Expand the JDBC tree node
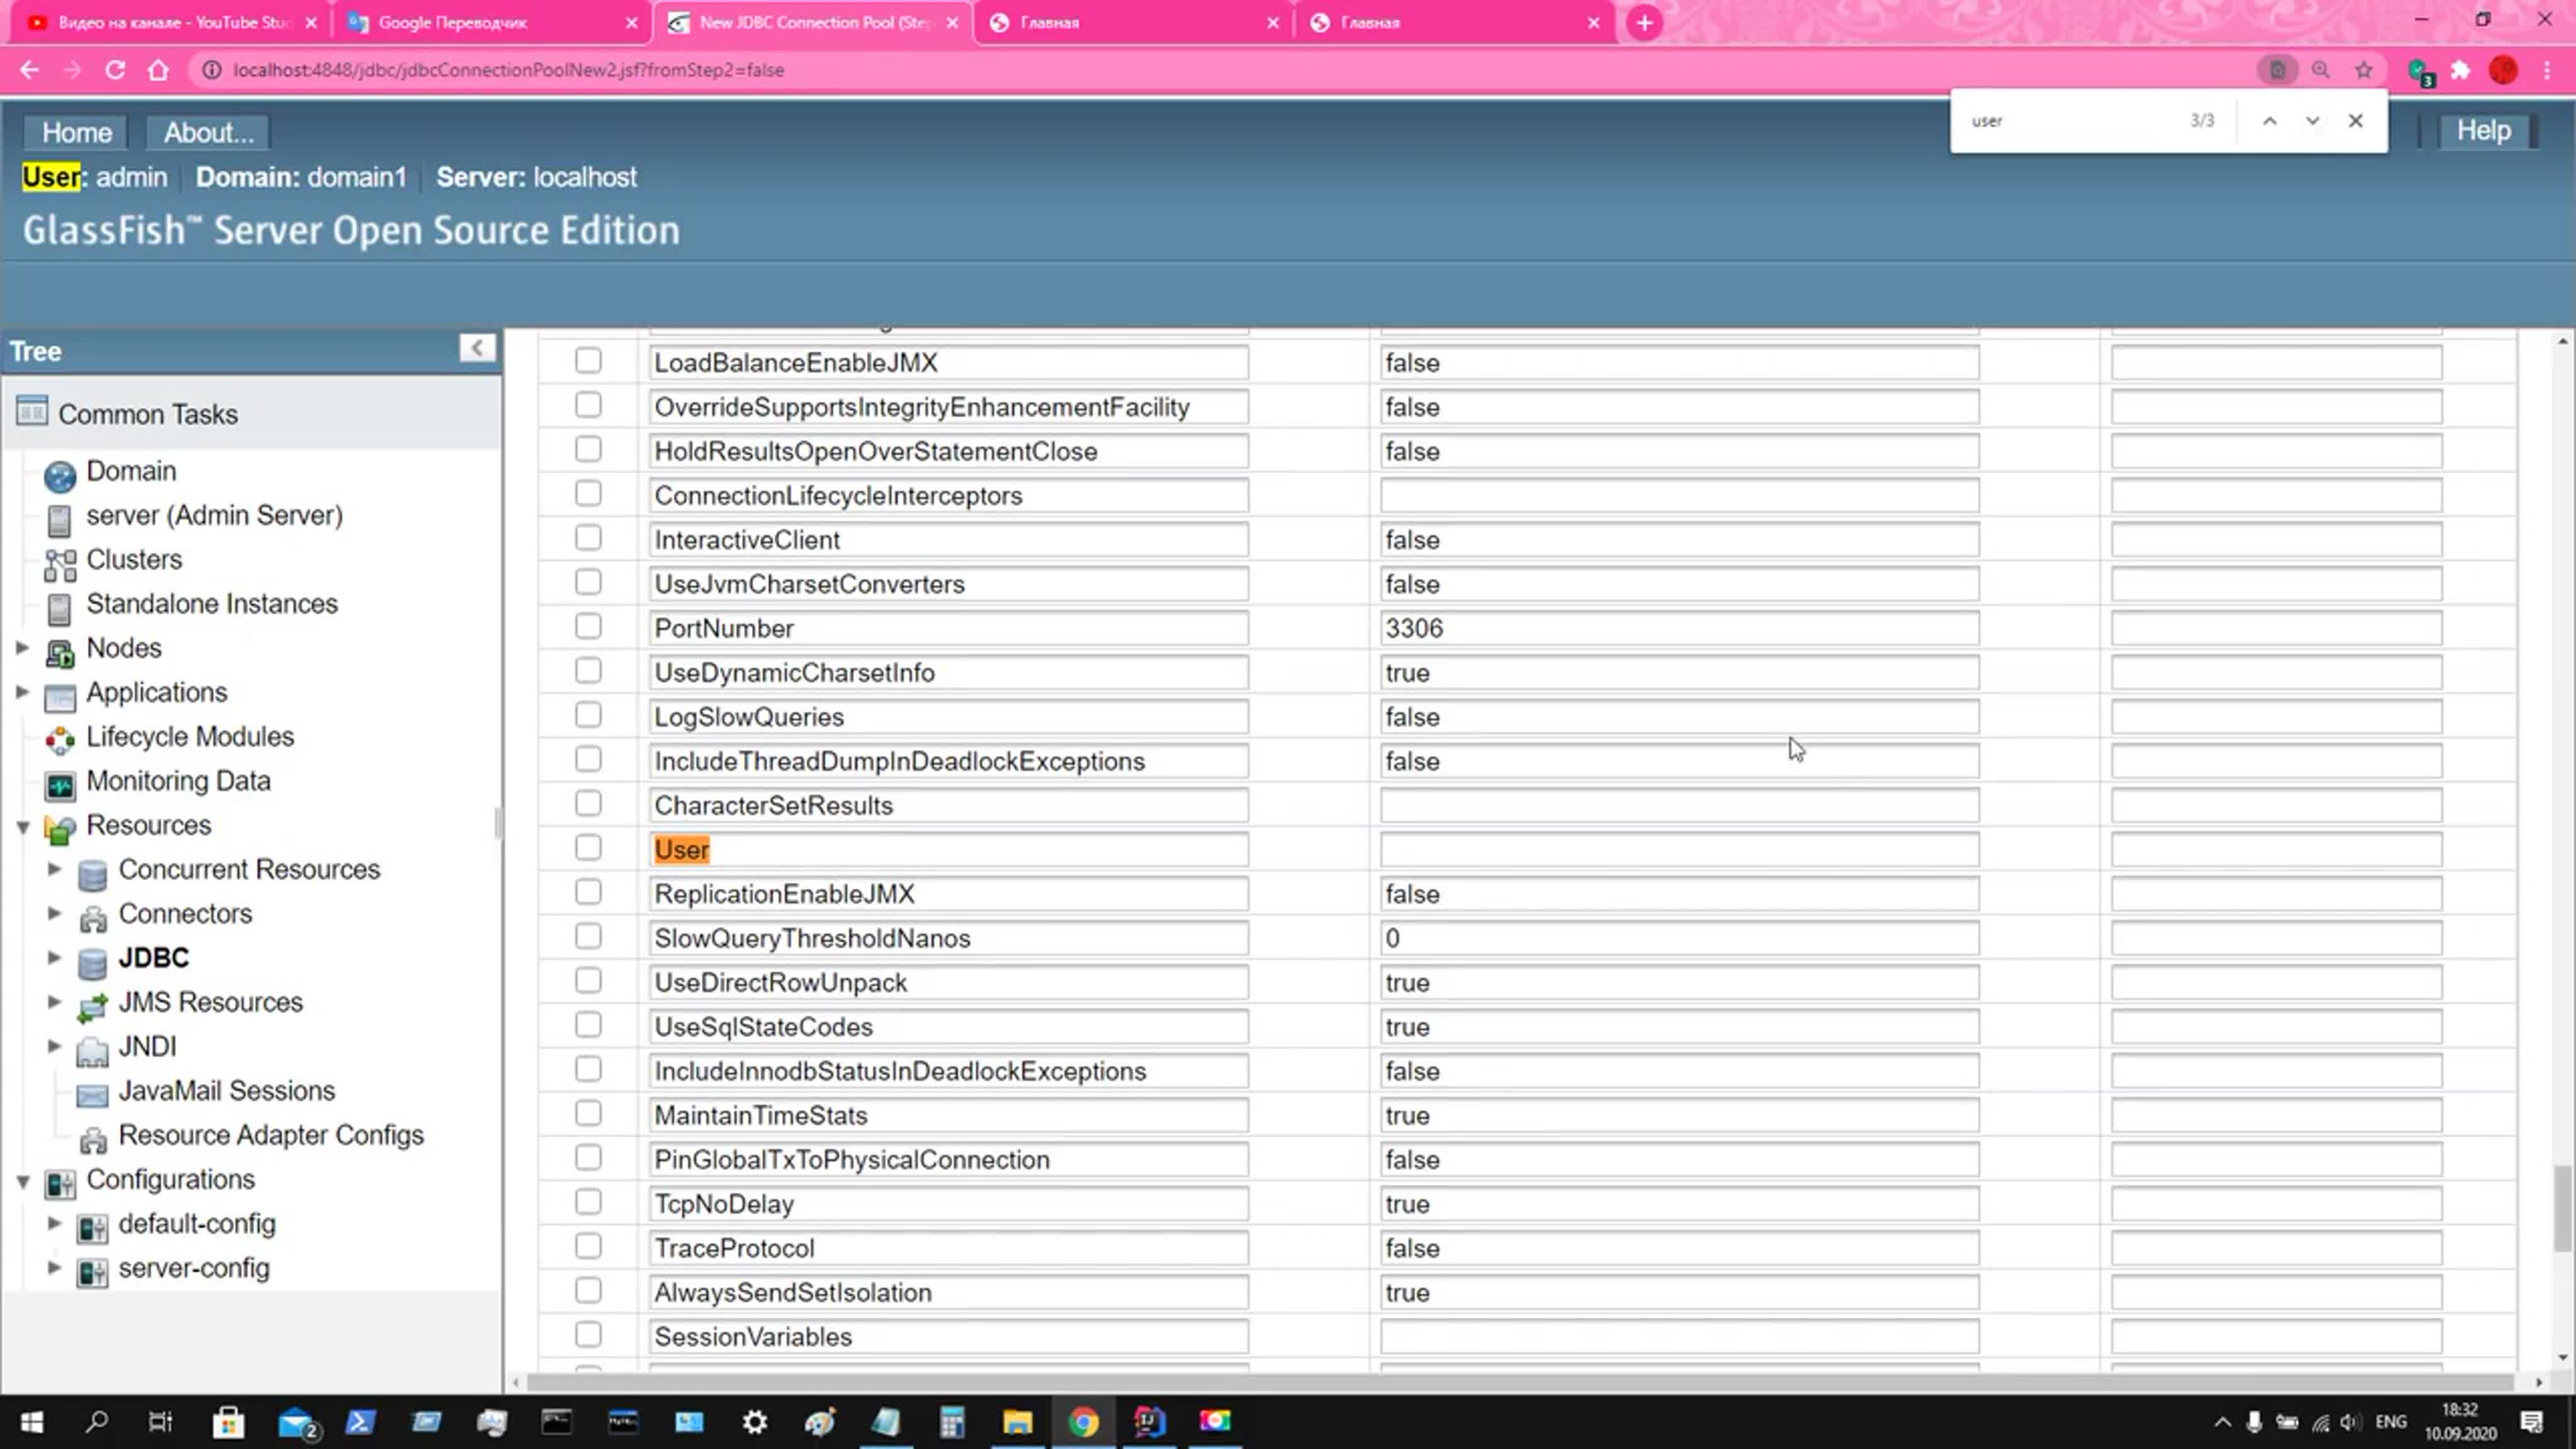 click(x=54, y=957)
